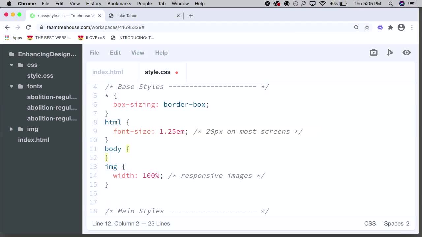Select style.css in the file tree

tap(40, 75)
